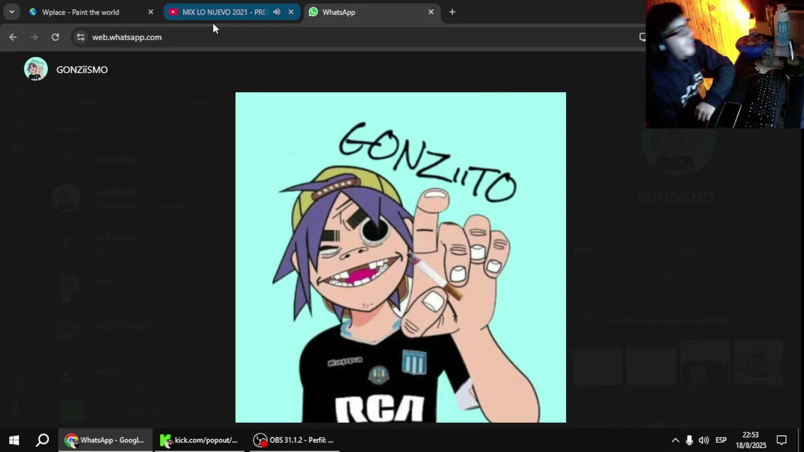The height and width of the screenshot is (452, 804).
Task: Switch to WhatsApp Chrome taskbar window
Action: [106, 440]
